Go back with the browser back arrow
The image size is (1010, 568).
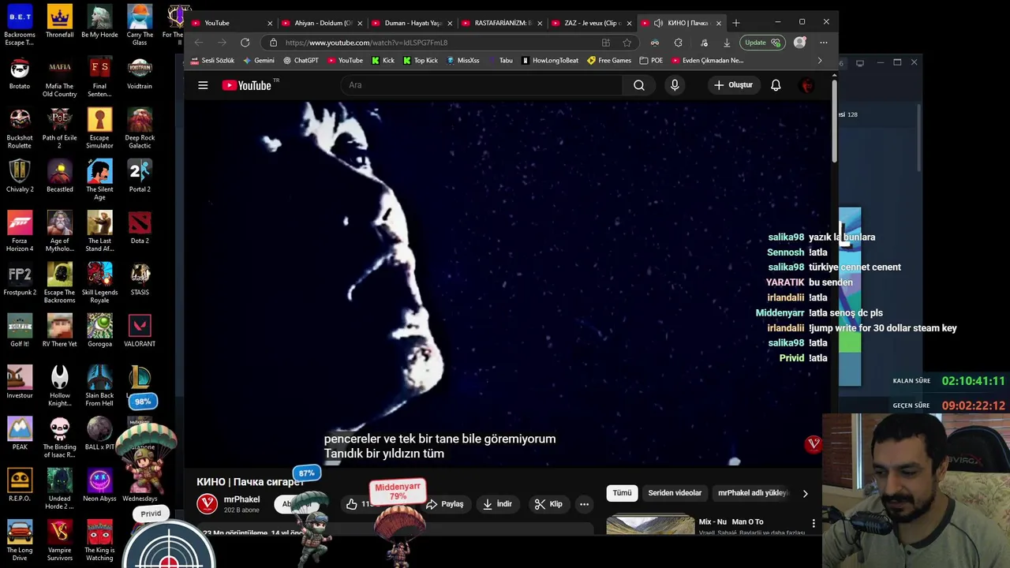click(x=199, y=43)
